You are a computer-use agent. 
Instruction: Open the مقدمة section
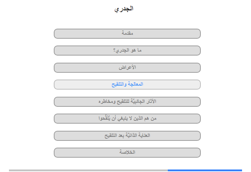[x=127, y=34]
